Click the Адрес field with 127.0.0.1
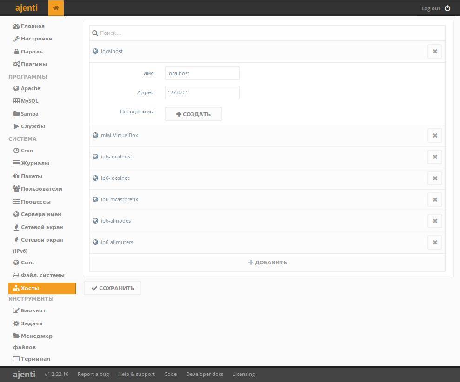The height and width of the screenshot is (382, 460). [202, 92]
